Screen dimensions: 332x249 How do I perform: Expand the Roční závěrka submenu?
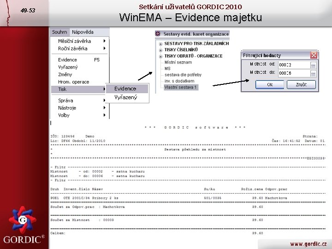coord(80,48)
